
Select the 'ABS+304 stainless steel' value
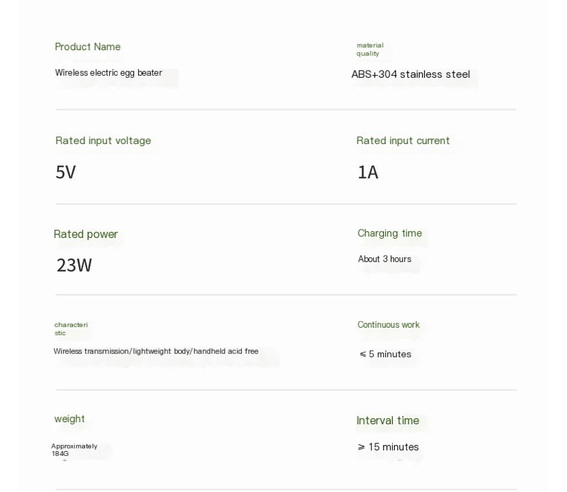[411, 74]
